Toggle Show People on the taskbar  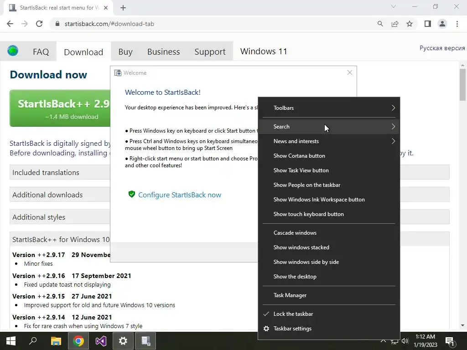[x=329, y=185]
